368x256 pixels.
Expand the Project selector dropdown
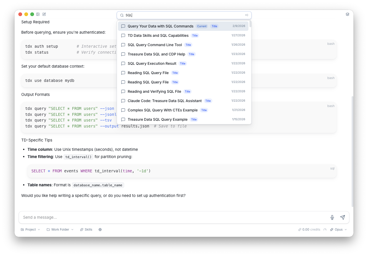point(30,229)
